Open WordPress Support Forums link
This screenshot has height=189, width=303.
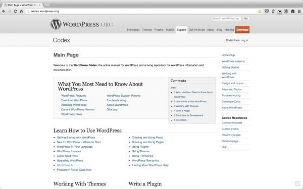pos(124,96)
